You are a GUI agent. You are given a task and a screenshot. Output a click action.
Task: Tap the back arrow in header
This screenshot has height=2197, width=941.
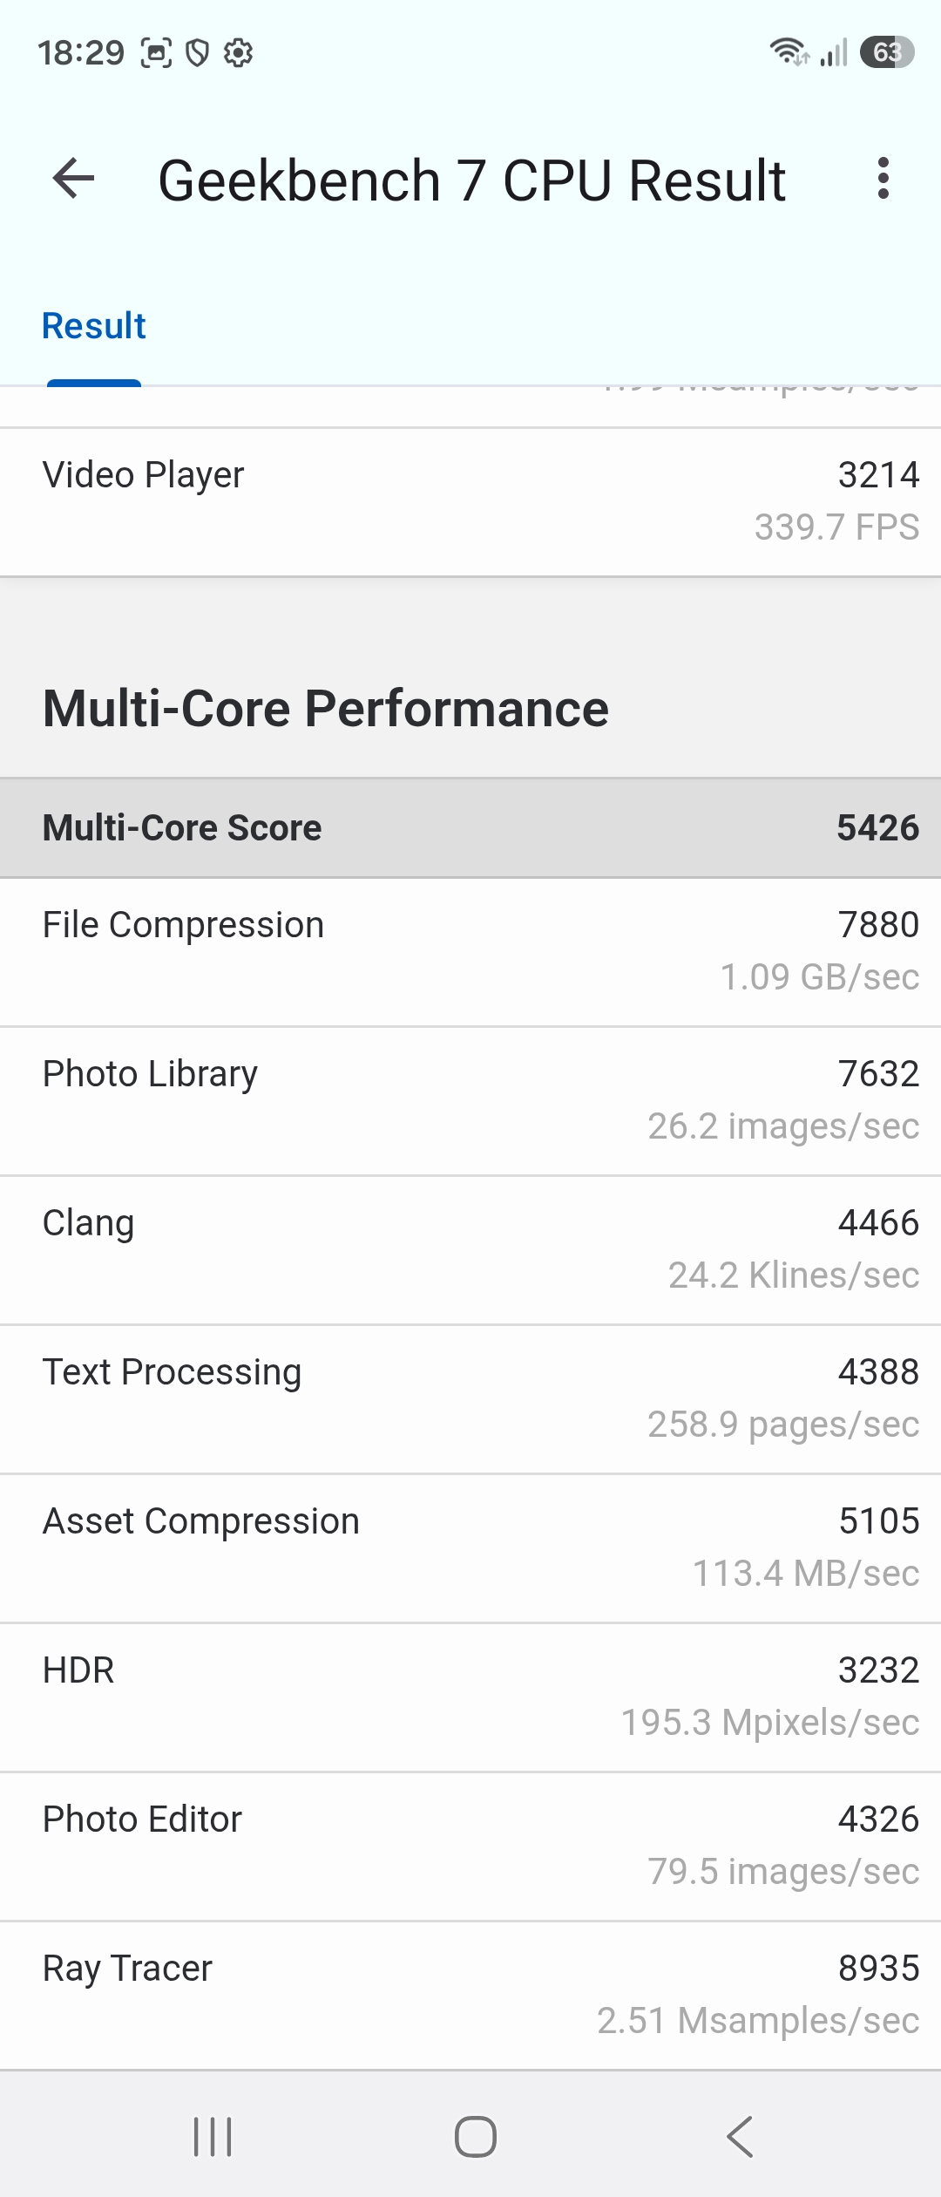pos(74,179)
